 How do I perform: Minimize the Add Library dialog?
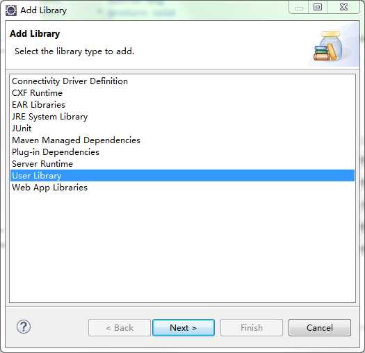(x=299, y=7)
